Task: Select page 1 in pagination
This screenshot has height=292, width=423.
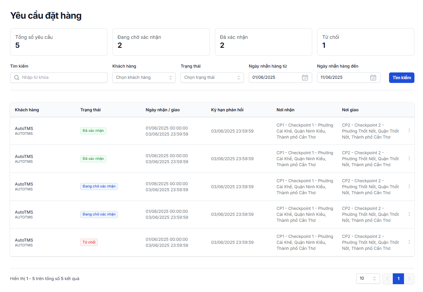Action: [x=398, y=279]
